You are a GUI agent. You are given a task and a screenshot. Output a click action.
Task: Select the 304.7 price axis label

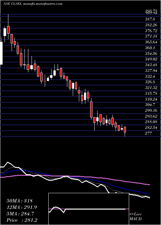pos(150,104)
